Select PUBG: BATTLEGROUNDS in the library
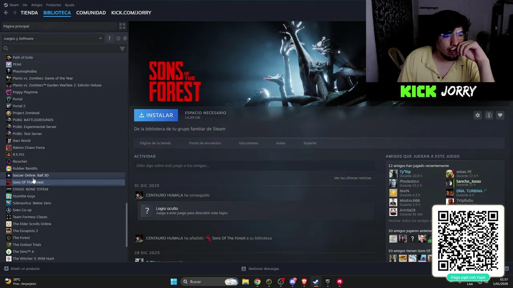This screenshot has height=288, width=513. pyautogui.click(x=33, y=120)
